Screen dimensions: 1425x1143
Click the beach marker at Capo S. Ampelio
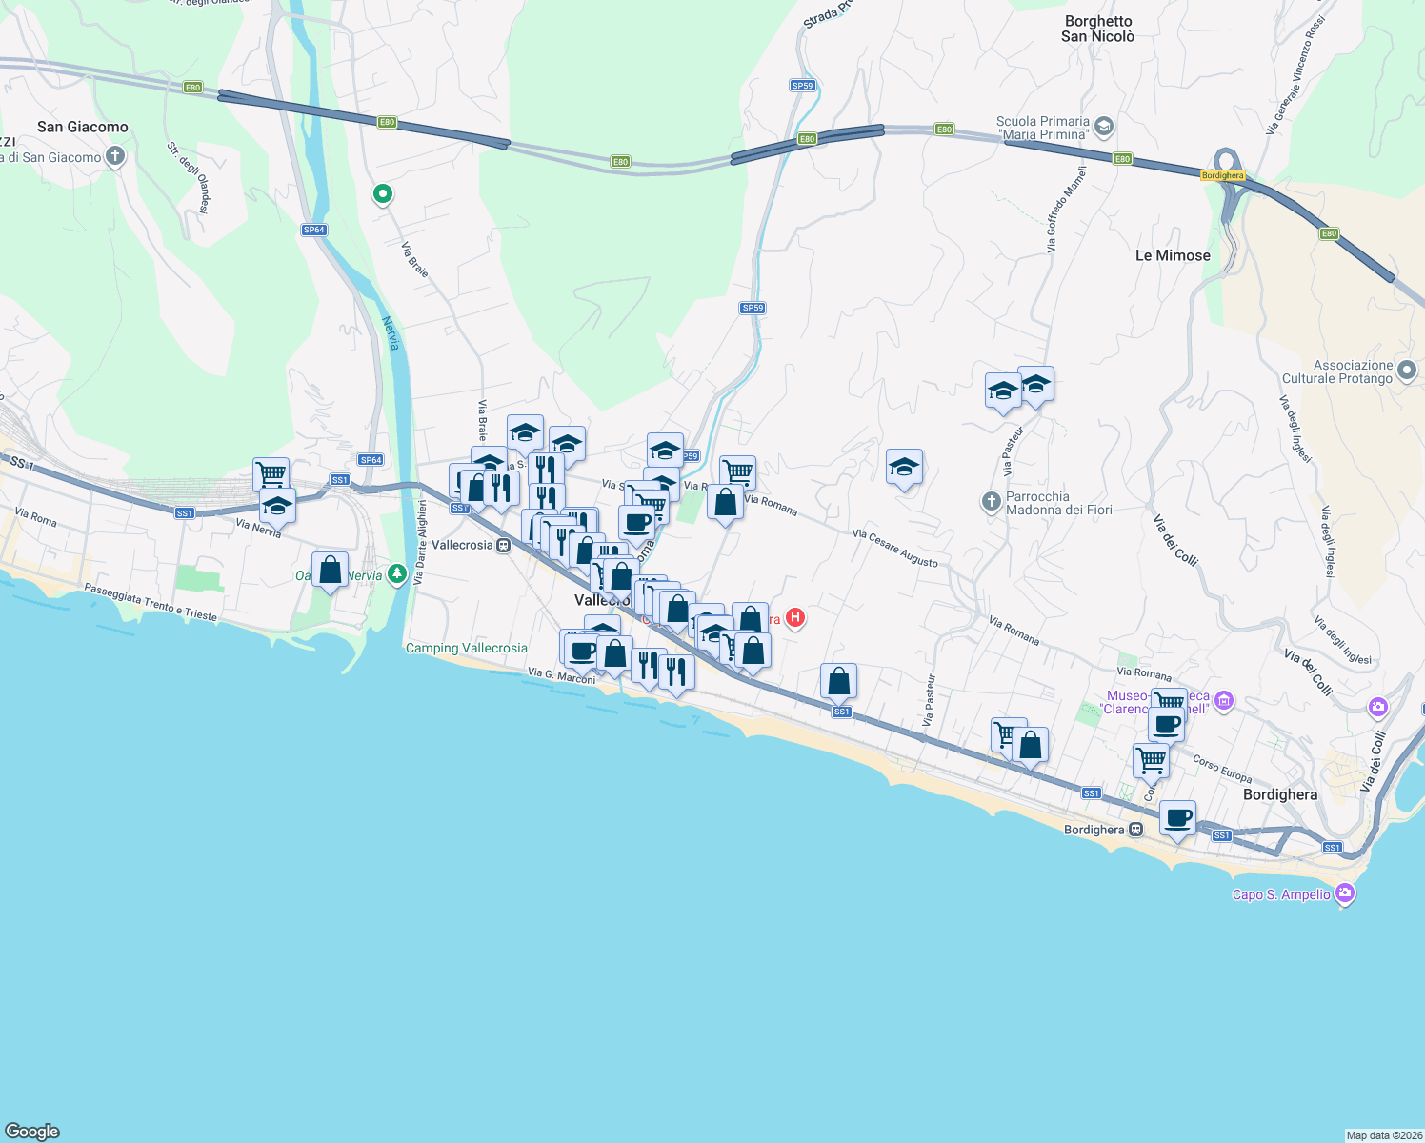pos(1346,894)
